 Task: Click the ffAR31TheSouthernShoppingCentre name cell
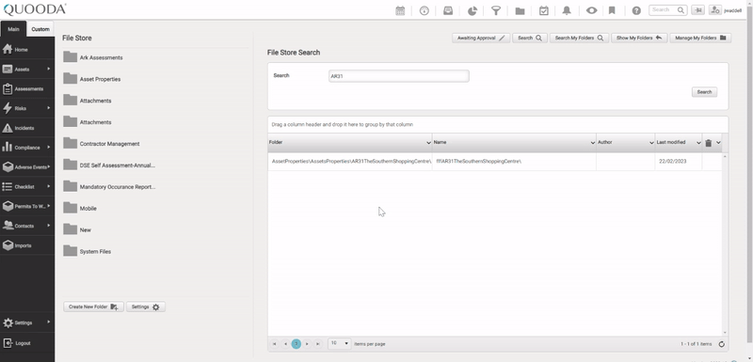pos(514,162)
